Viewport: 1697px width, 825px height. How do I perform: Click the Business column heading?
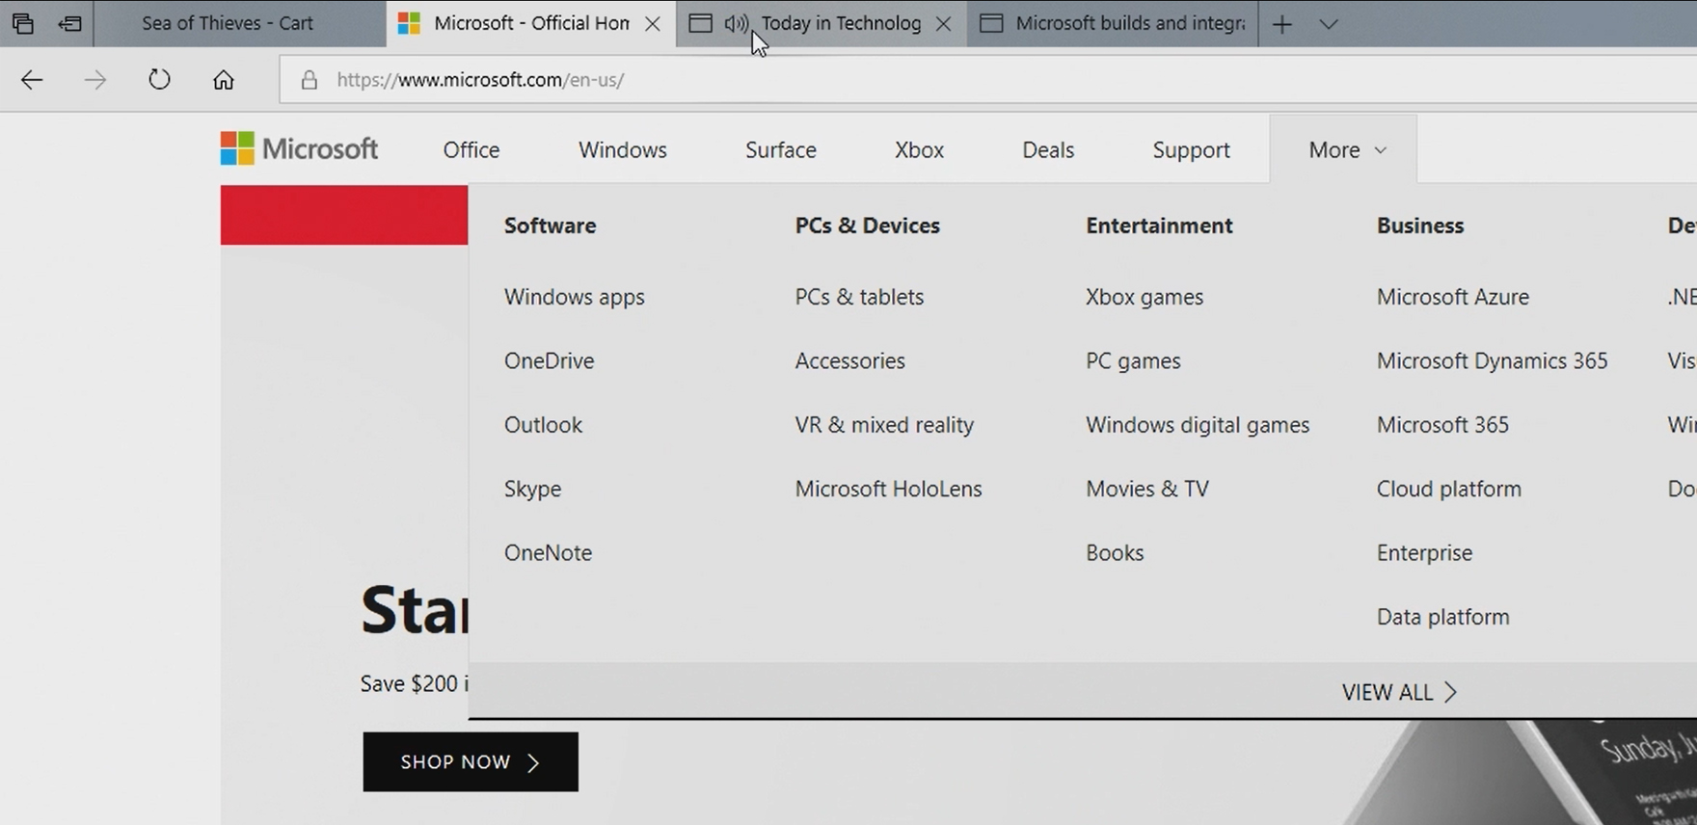(1420, 226)
